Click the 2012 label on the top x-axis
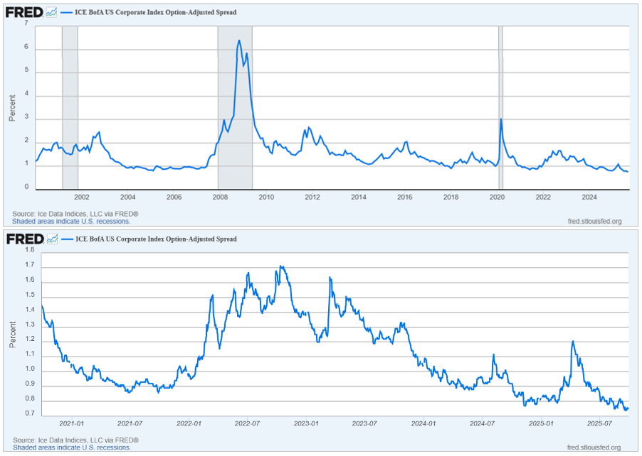The image size is (642, 456). [312, 197]
